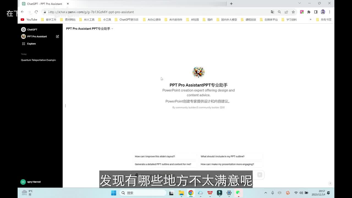Open the YouTube bookmark
Image resolution: width=352 pixels, height=198 pixels.
point(29,20)
